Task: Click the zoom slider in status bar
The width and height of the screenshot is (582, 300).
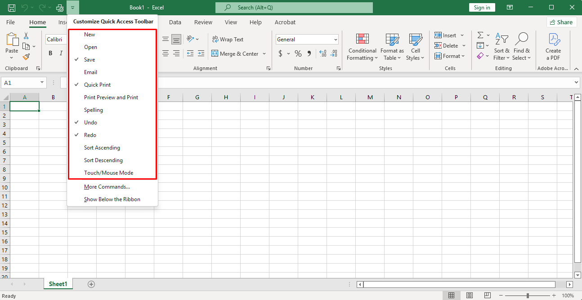Action: 528,296
